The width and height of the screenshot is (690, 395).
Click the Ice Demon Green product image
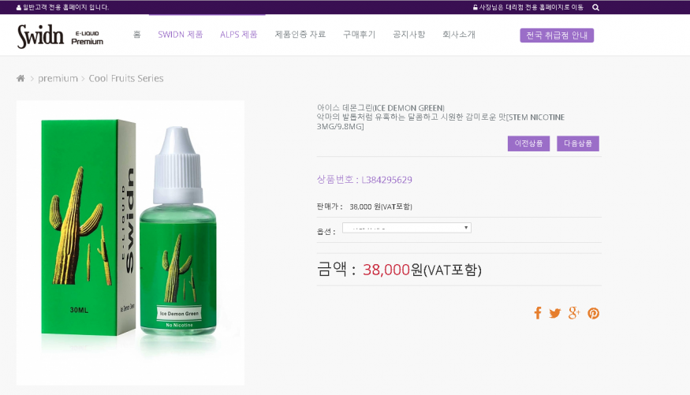click(130, 243)
